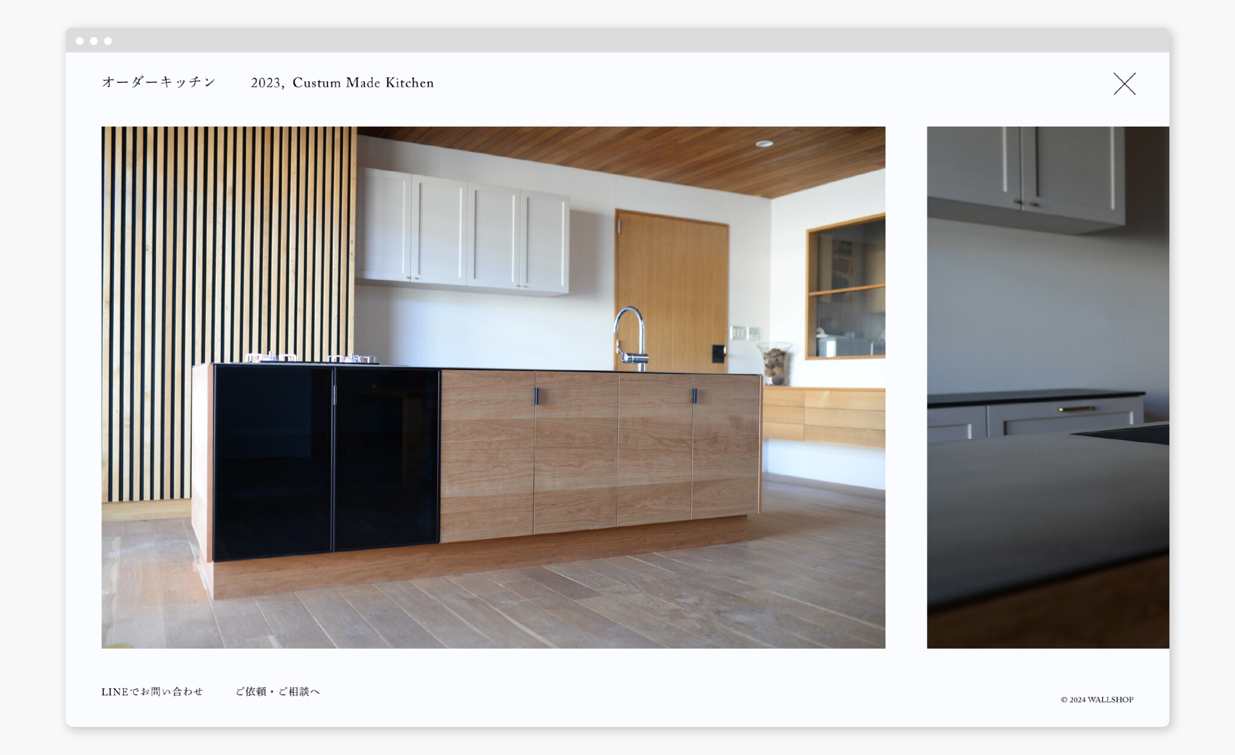This screenshot has width=1235, height=755.
Task: Click the オーダーキッチン title text
Action: click(159, 82)
